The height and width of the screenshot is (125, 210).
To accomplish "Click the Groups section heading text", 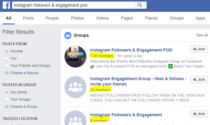I will coord(81,35).
